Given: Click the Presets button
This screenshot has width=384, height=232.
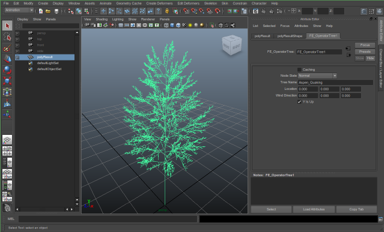Looking at the screenshot, I should 365,52.
